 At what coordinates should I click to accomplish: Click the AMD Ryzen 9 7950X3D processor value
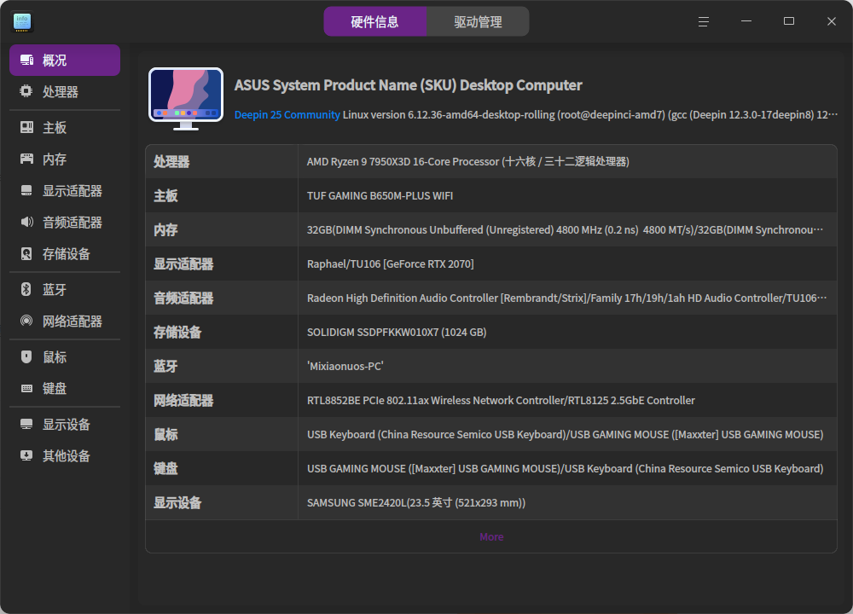tap(467, 161)
